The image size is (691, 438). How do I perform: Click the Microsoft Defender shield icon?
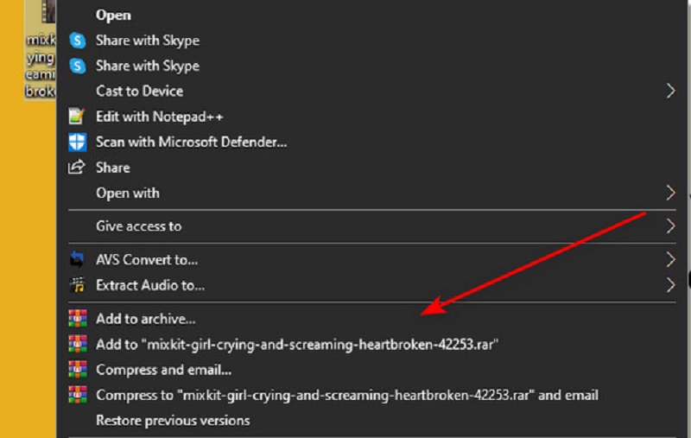[x=78, y=142]
